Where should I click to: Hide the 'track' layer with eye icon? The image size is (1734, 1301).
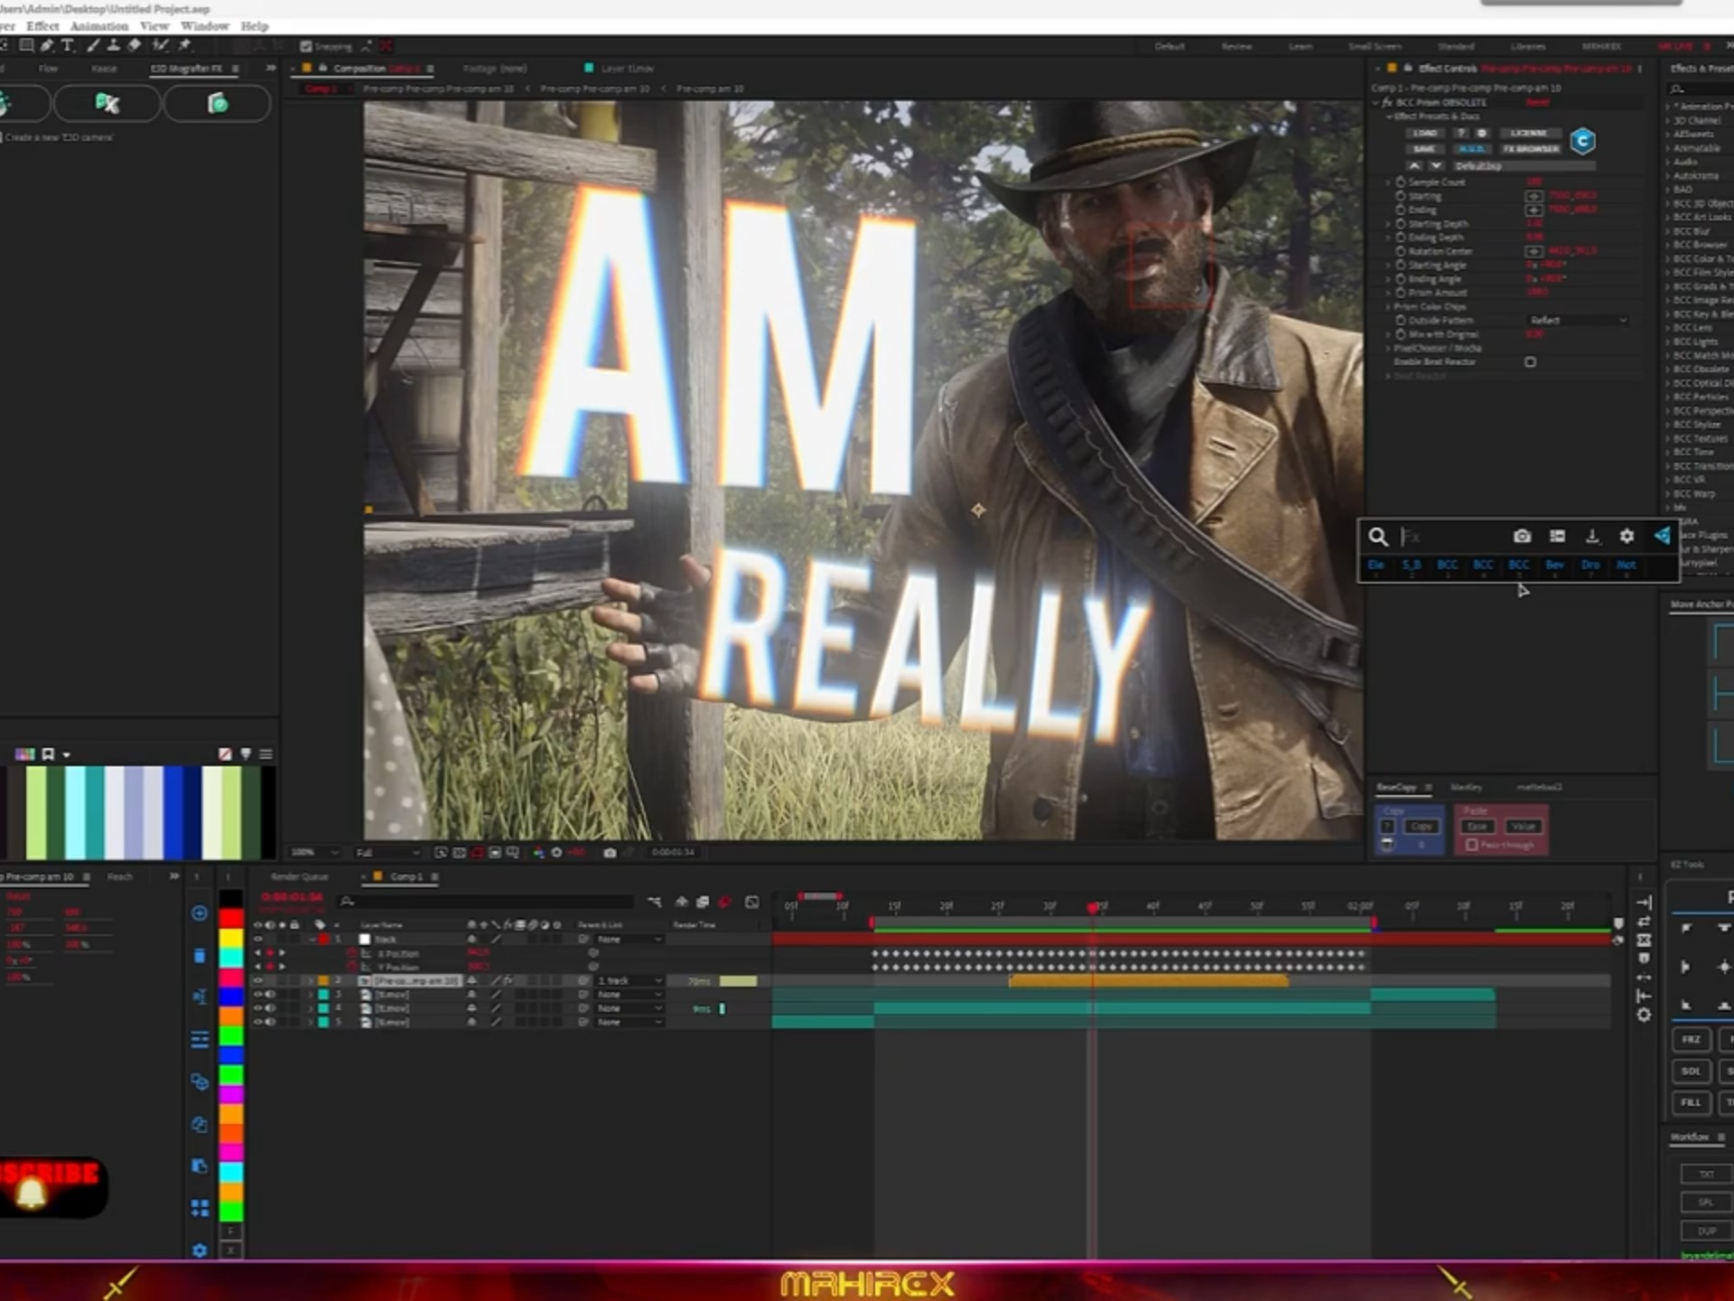(258, 940)
